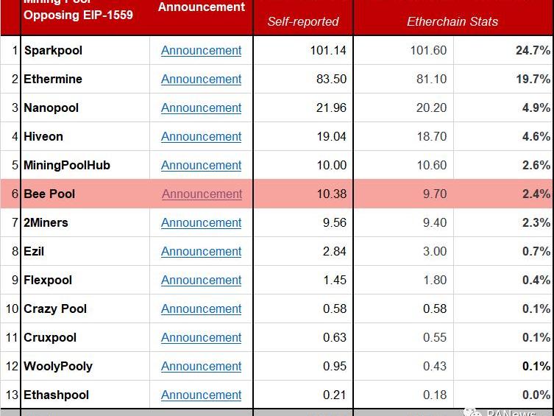554x416 pixels.
Task: Click the Crazy Pool Announcement link
Action: tap(201, 309)
